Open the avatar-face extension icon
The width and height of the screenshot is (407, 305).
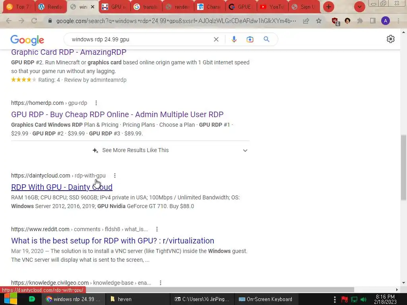click(347, 21)
